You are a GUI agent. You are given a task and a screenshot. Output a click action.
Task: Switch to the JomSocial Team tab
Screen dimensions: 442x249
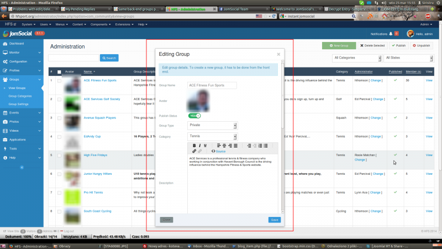pyautogui.click(x=244, y=9)
